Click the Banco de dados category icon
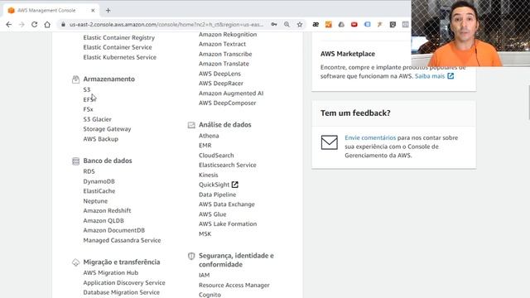 pos(75,161)
